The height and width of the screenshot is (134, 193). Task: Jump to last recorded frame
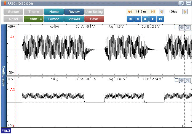(160, 19)
